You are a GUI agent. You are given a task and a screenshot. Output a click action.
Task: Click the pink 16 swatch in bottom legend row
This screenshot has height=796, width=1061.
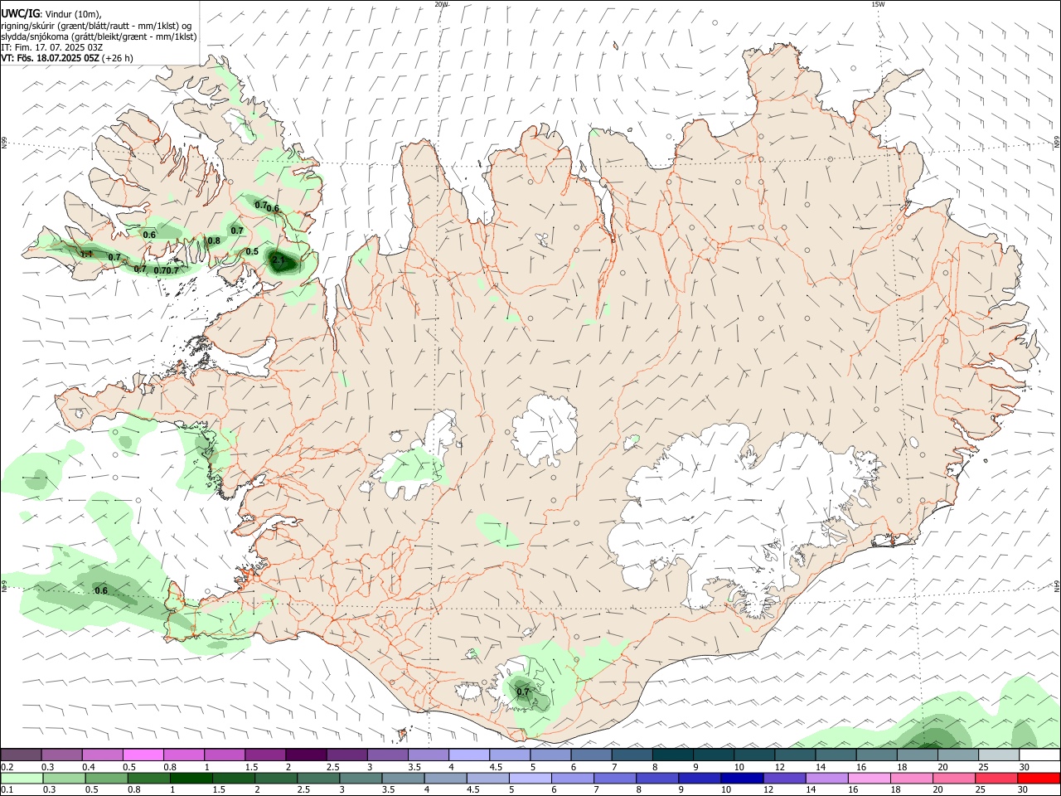tap(870, 779)
